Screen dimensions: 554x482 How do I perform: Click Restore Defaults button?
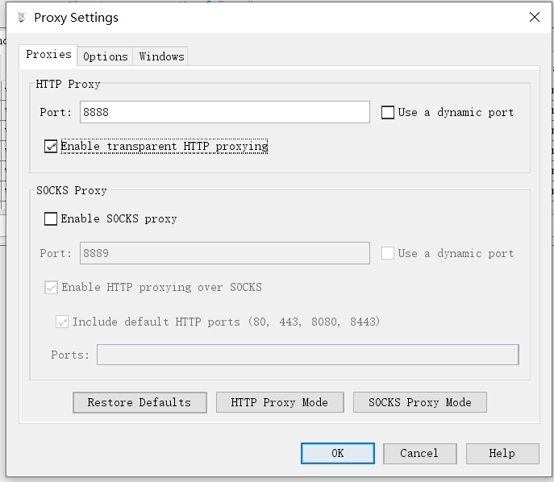(140, 402)
